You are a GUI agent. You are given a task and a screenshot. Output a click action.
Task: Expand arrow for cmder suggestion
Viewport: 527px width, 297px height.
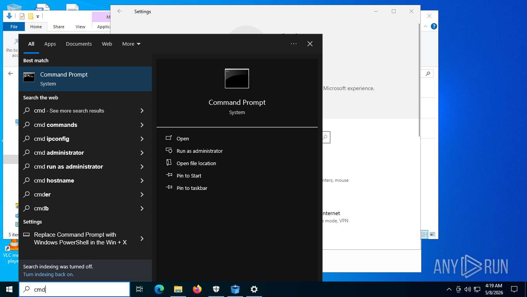[x=142, y=195]
